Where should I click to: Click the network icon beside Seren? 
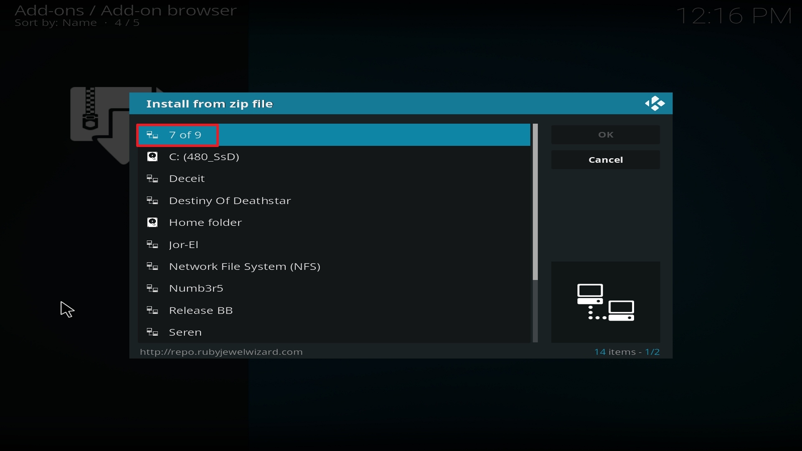click(x=152, y=332)
